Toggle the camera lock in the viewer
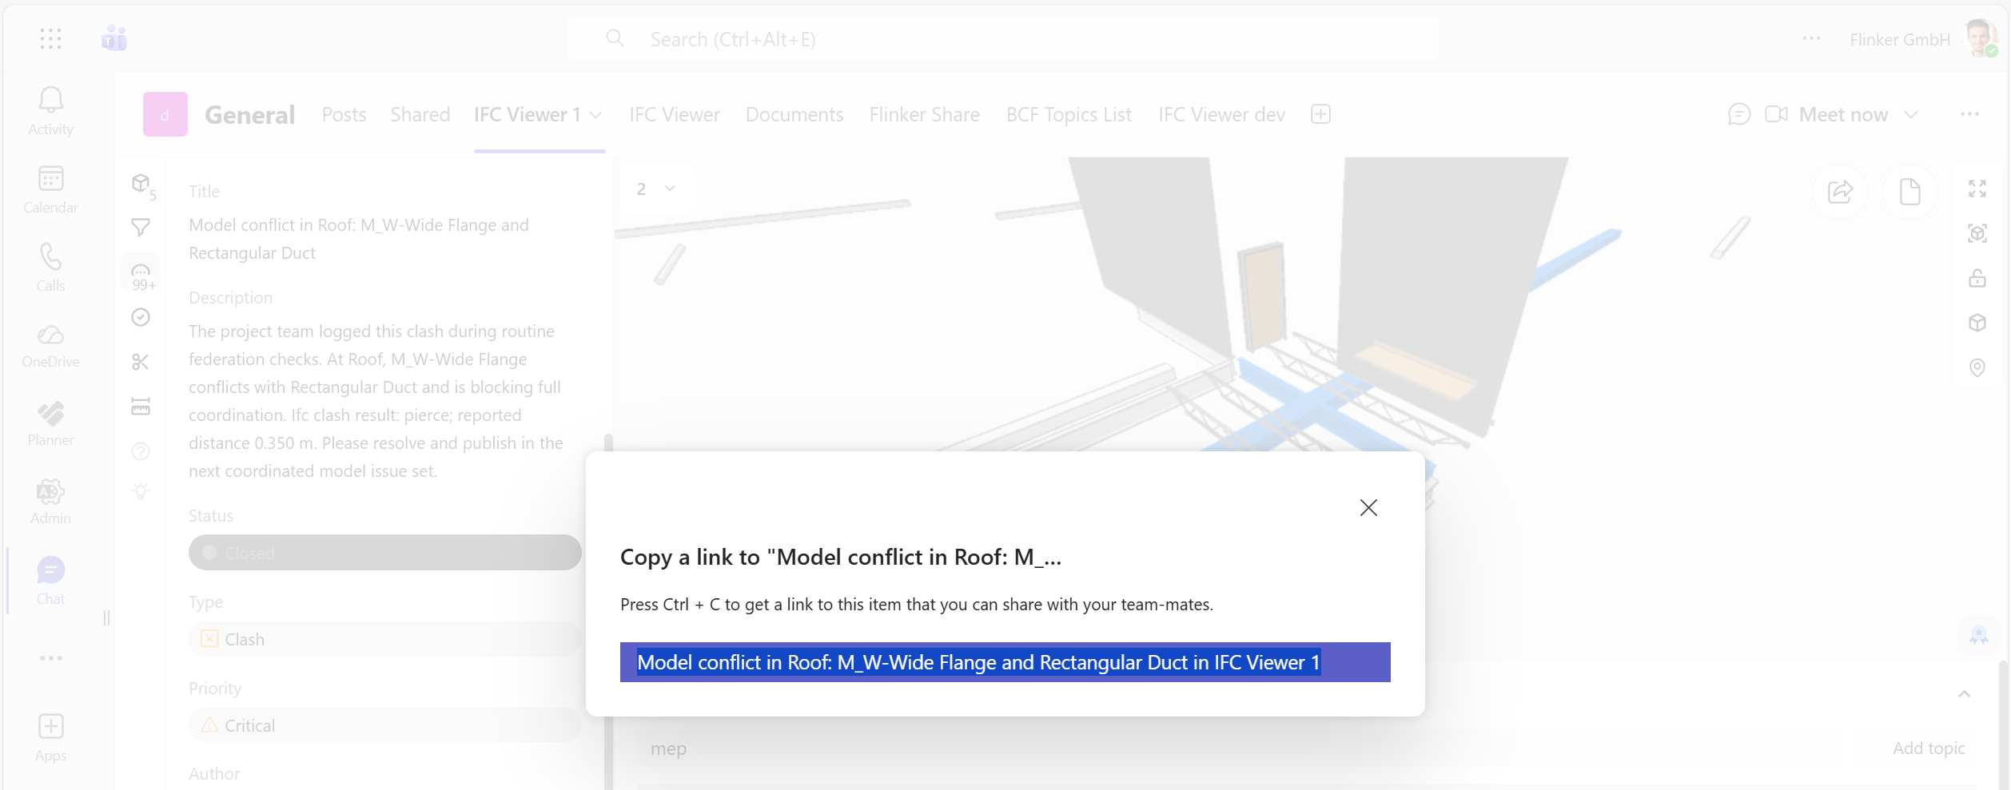The width and height of the screenshot is (2011, 790). pyautogui.click(x=1978, y=278)
